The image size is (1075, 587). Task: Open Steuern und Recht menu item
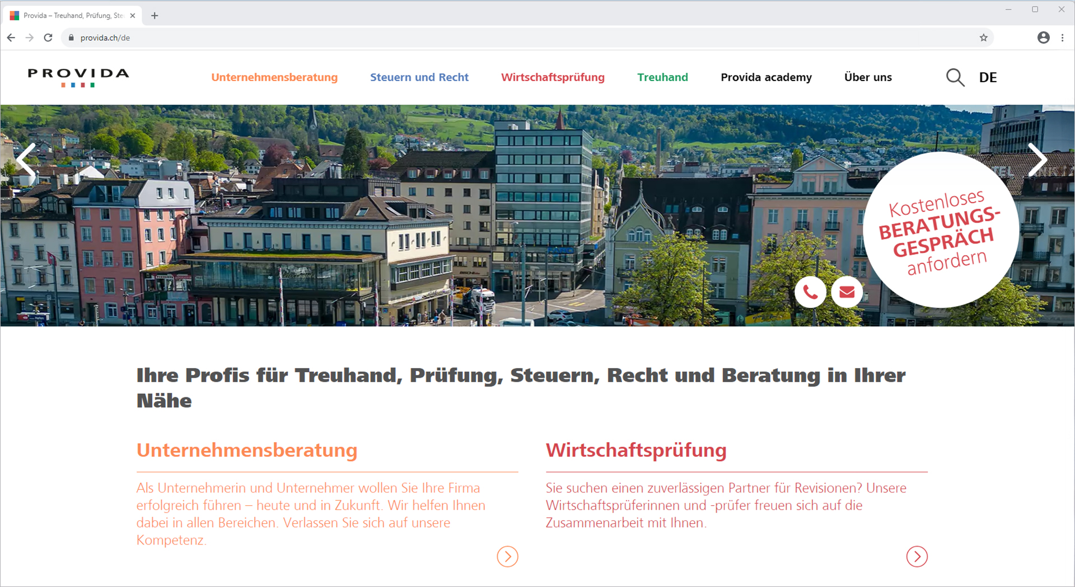tap(419, 77)
